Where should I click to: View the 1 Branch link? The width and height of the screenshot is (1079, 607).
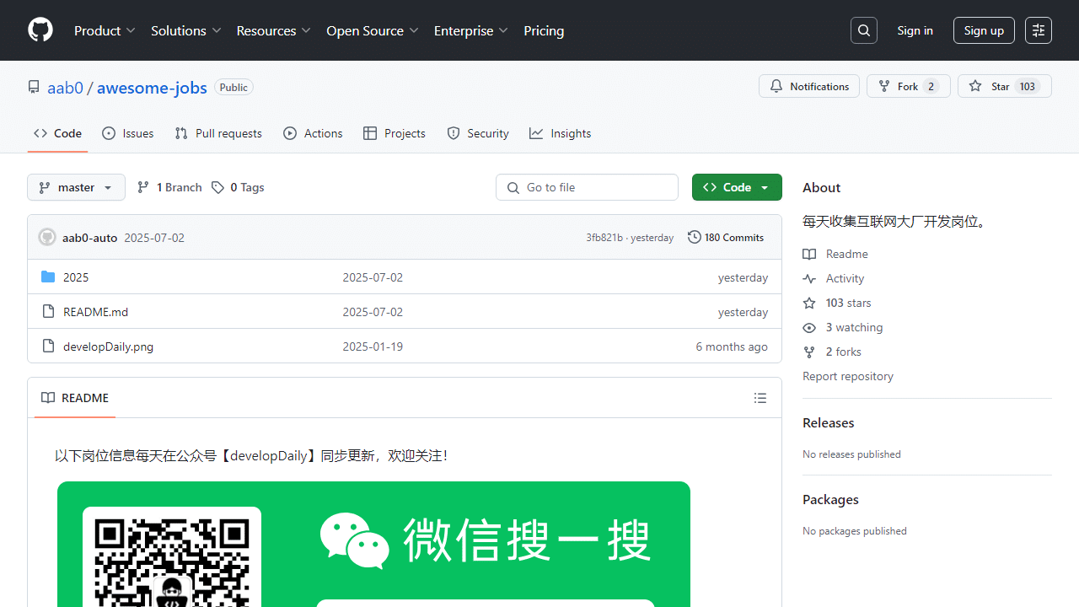(x=169, y=187)
